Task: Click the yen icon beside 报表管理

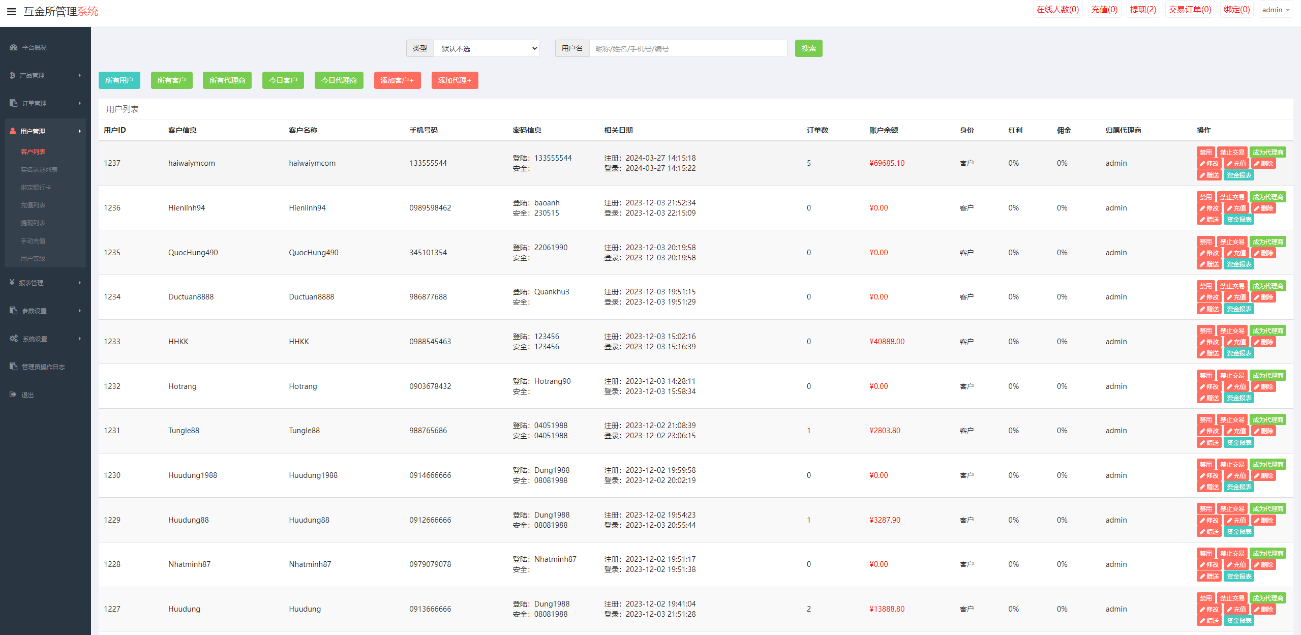Action: 12,283
